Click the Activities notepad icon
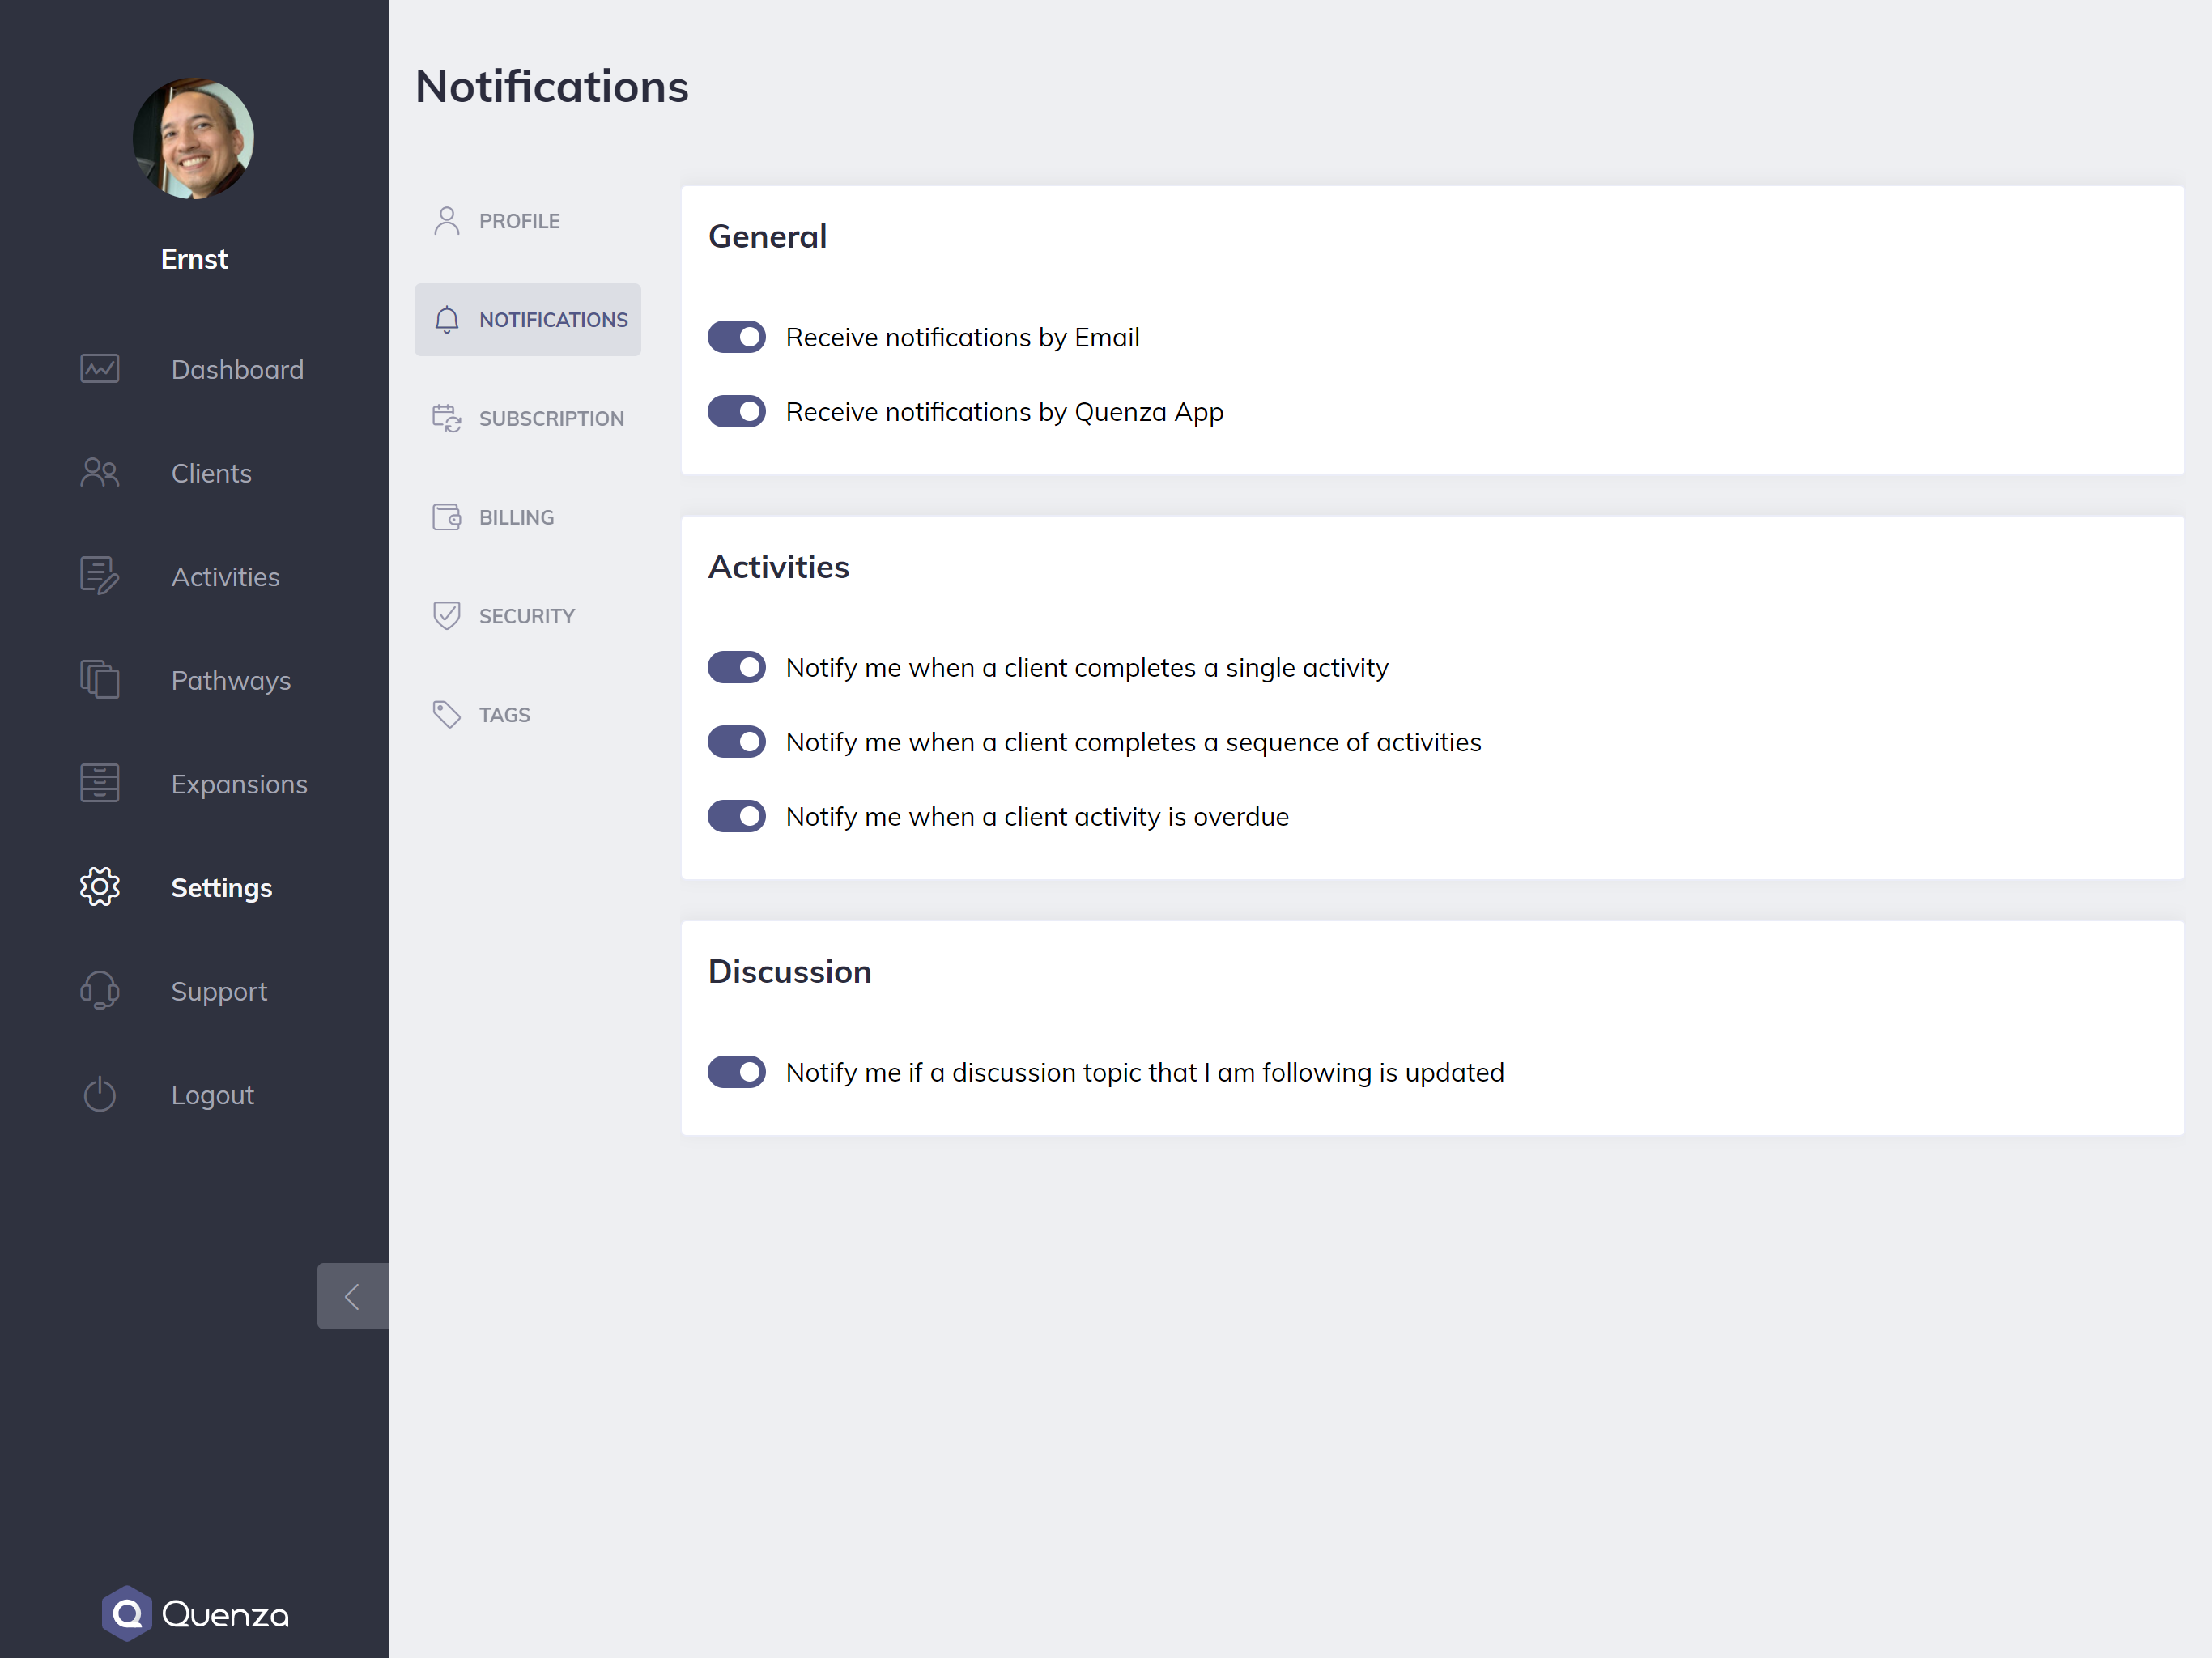Screen dimensions: 2212x1658 [x=99, y=576]
